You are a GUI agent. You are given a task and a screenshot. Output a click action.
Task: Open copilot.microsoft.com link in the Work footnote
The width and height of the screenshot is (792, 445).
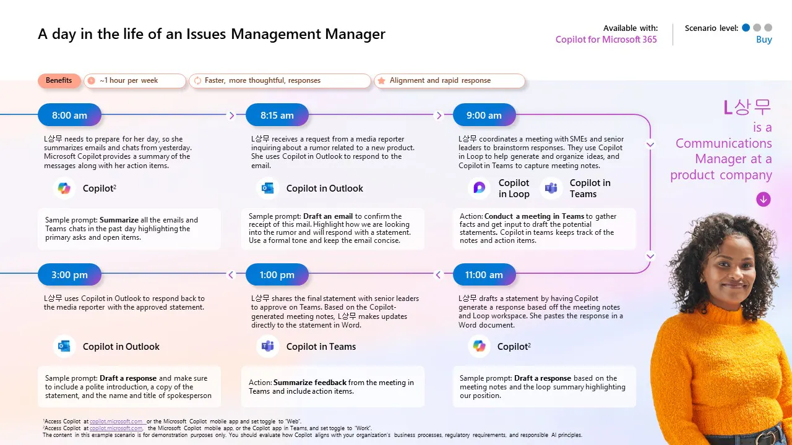116,428
